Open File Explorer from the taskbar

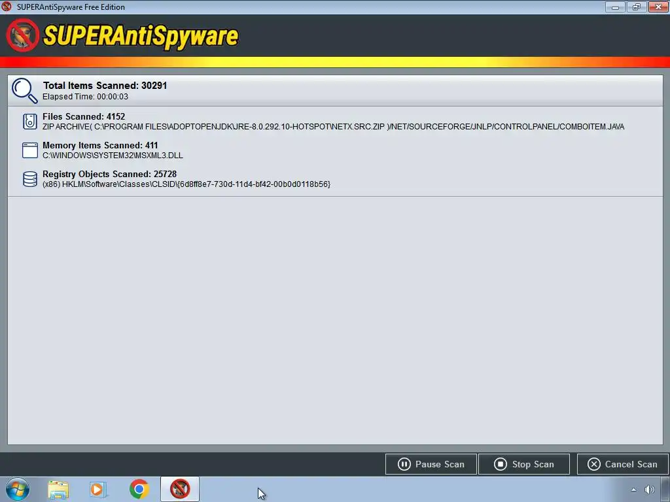(58, 490)
